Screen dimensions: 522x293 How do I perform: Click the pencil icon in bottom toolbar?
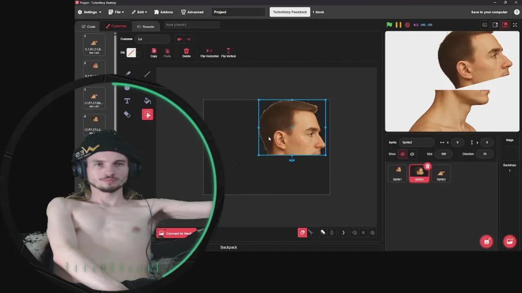coord(323,233)
